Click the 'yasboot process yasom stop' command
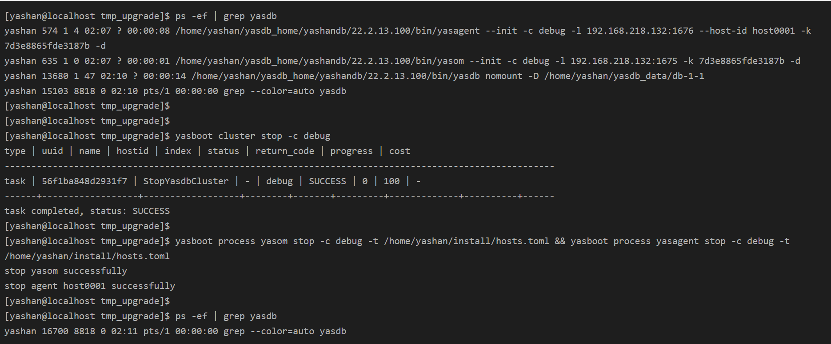This screenshot has width=831, height=344. (245, 241)
